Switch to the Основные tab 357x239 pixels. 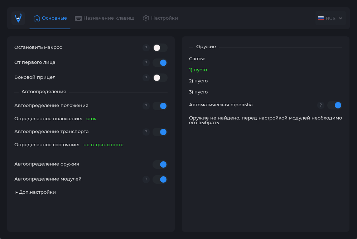coord(50,18)
